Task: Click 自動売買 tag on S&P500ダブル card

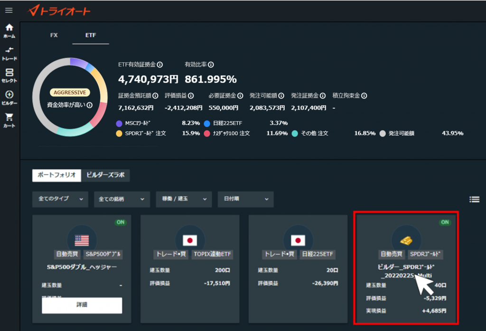Action: pos(67,255)
